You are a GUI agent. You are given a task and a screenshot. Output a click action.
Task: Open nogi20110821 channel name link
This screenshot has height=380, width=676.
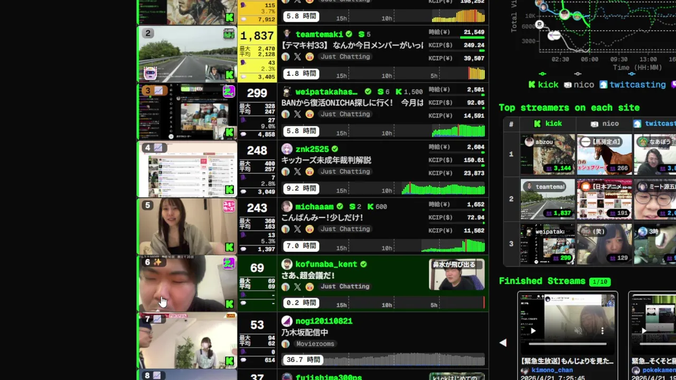click(x=324, y=321)
